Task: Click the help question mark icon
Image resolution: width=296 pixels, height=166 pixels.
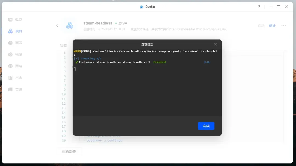Action: point(259,7)
